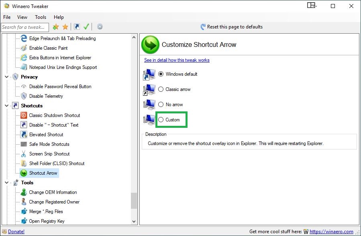Click the Disable Shortcut Text icon

pos(24,125)
